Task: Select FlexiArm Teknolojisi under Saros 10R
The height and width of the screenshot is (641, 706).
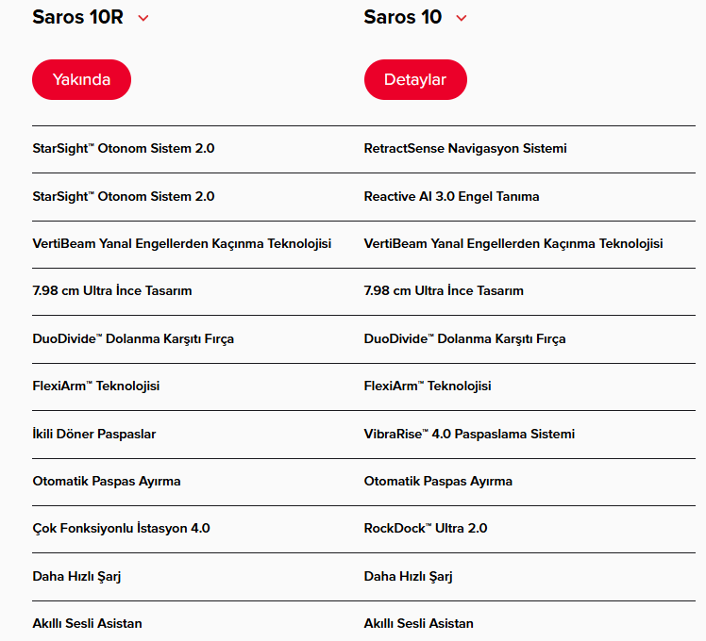Action: click(x=96, y=386)
